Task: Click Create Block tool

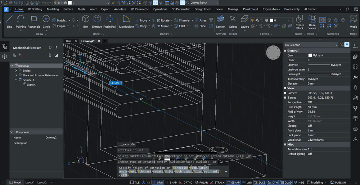Action: point(300,22)
